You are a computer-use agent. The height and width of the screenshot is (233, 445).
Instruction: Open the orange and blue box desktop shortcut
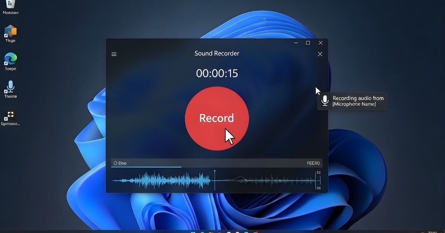(x=10, y=32)
